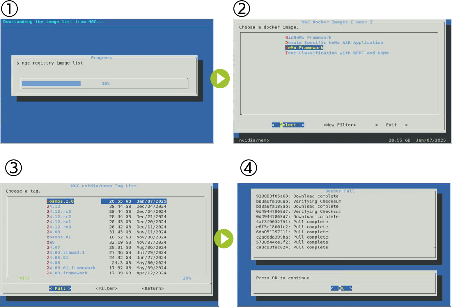Select the 24.12 tag row
The height and width of the screenshot is (307, 452).
tap(107, 206)
